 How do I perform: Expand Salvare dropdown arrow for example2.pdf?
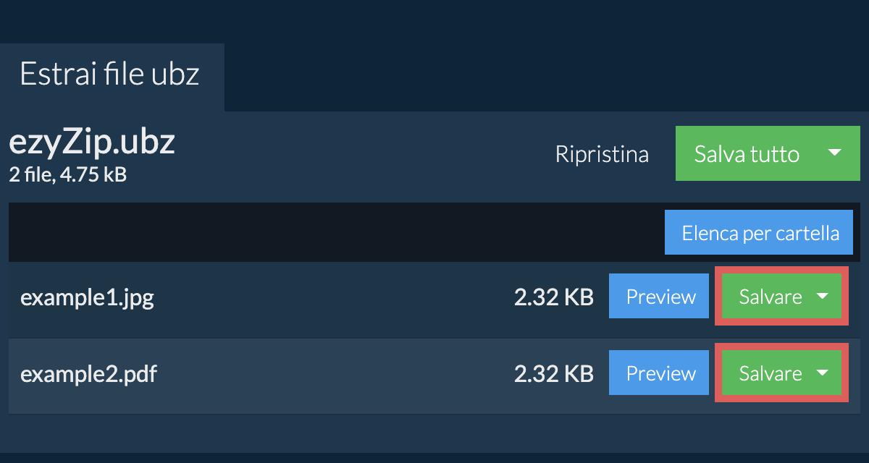(823, 373)
